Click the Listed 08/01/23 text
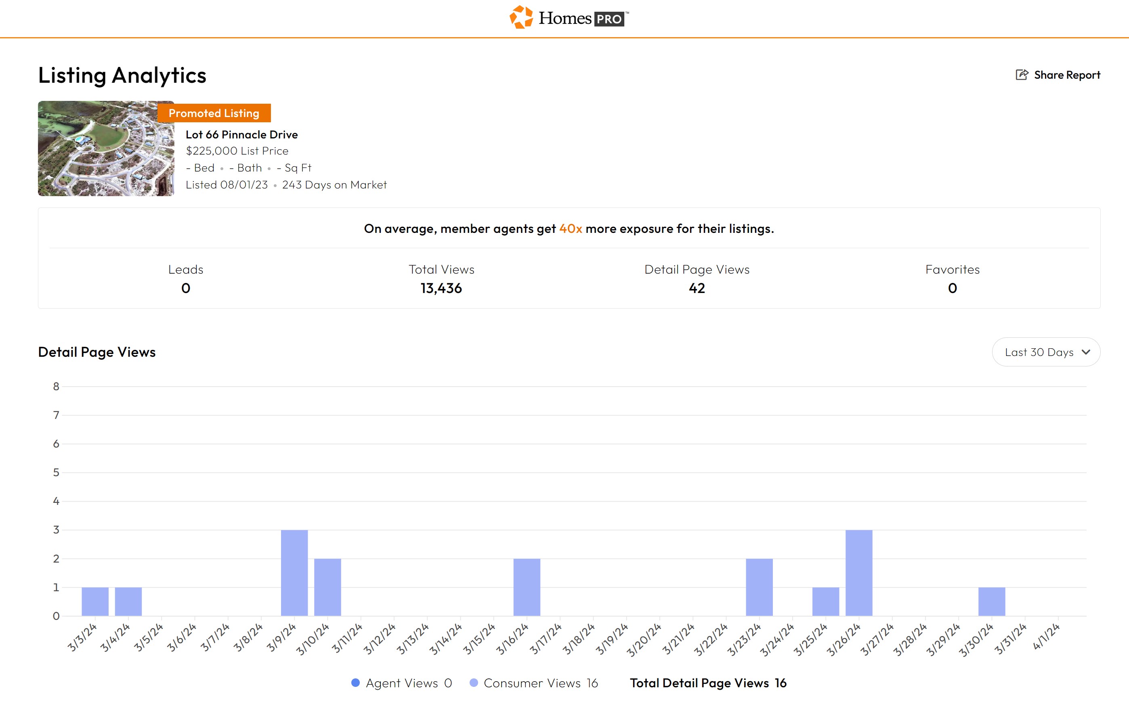Screen dimensions: 1129x701 (227, 184)
